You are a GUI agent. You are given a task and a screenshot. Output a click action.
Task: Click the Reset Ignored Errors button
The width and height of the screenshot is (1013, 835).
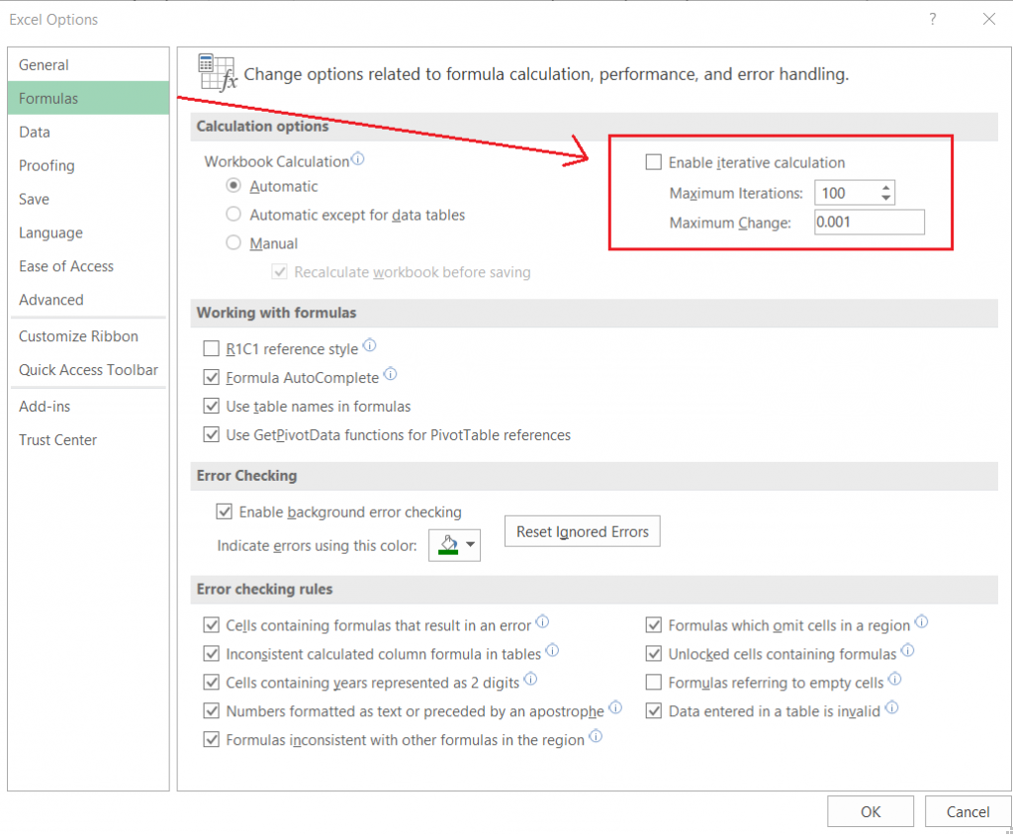(582, 532)
